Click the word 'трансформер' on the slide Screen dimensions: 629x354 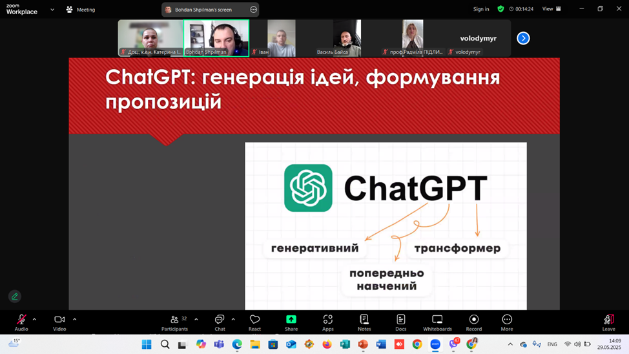[x=457, y=248]
